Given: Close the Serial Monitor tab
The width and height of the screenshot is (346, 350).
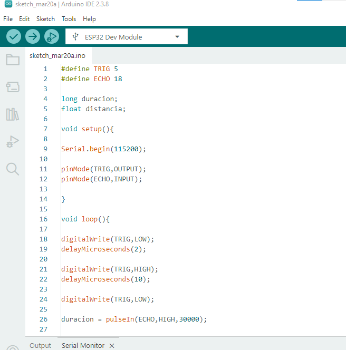Looking at the screenshot, I should [112, 346].
